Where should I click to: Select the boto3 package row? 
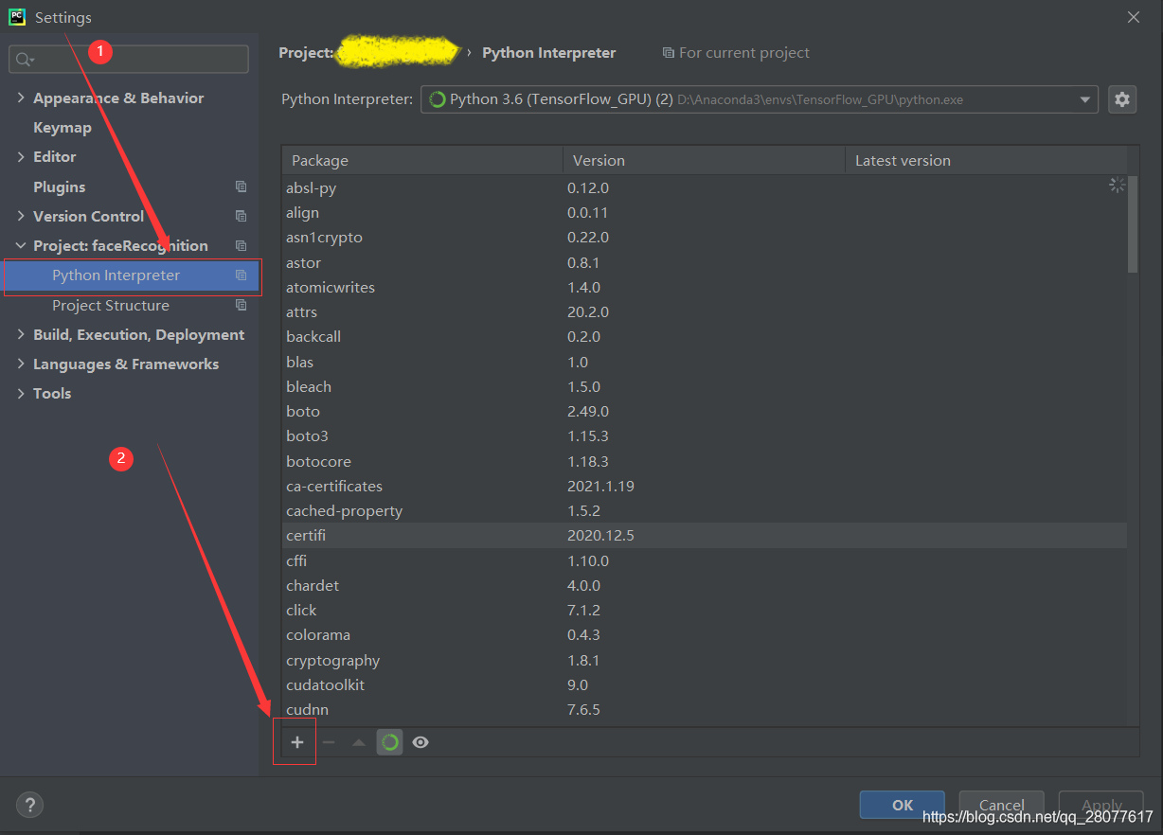point(704,435)
